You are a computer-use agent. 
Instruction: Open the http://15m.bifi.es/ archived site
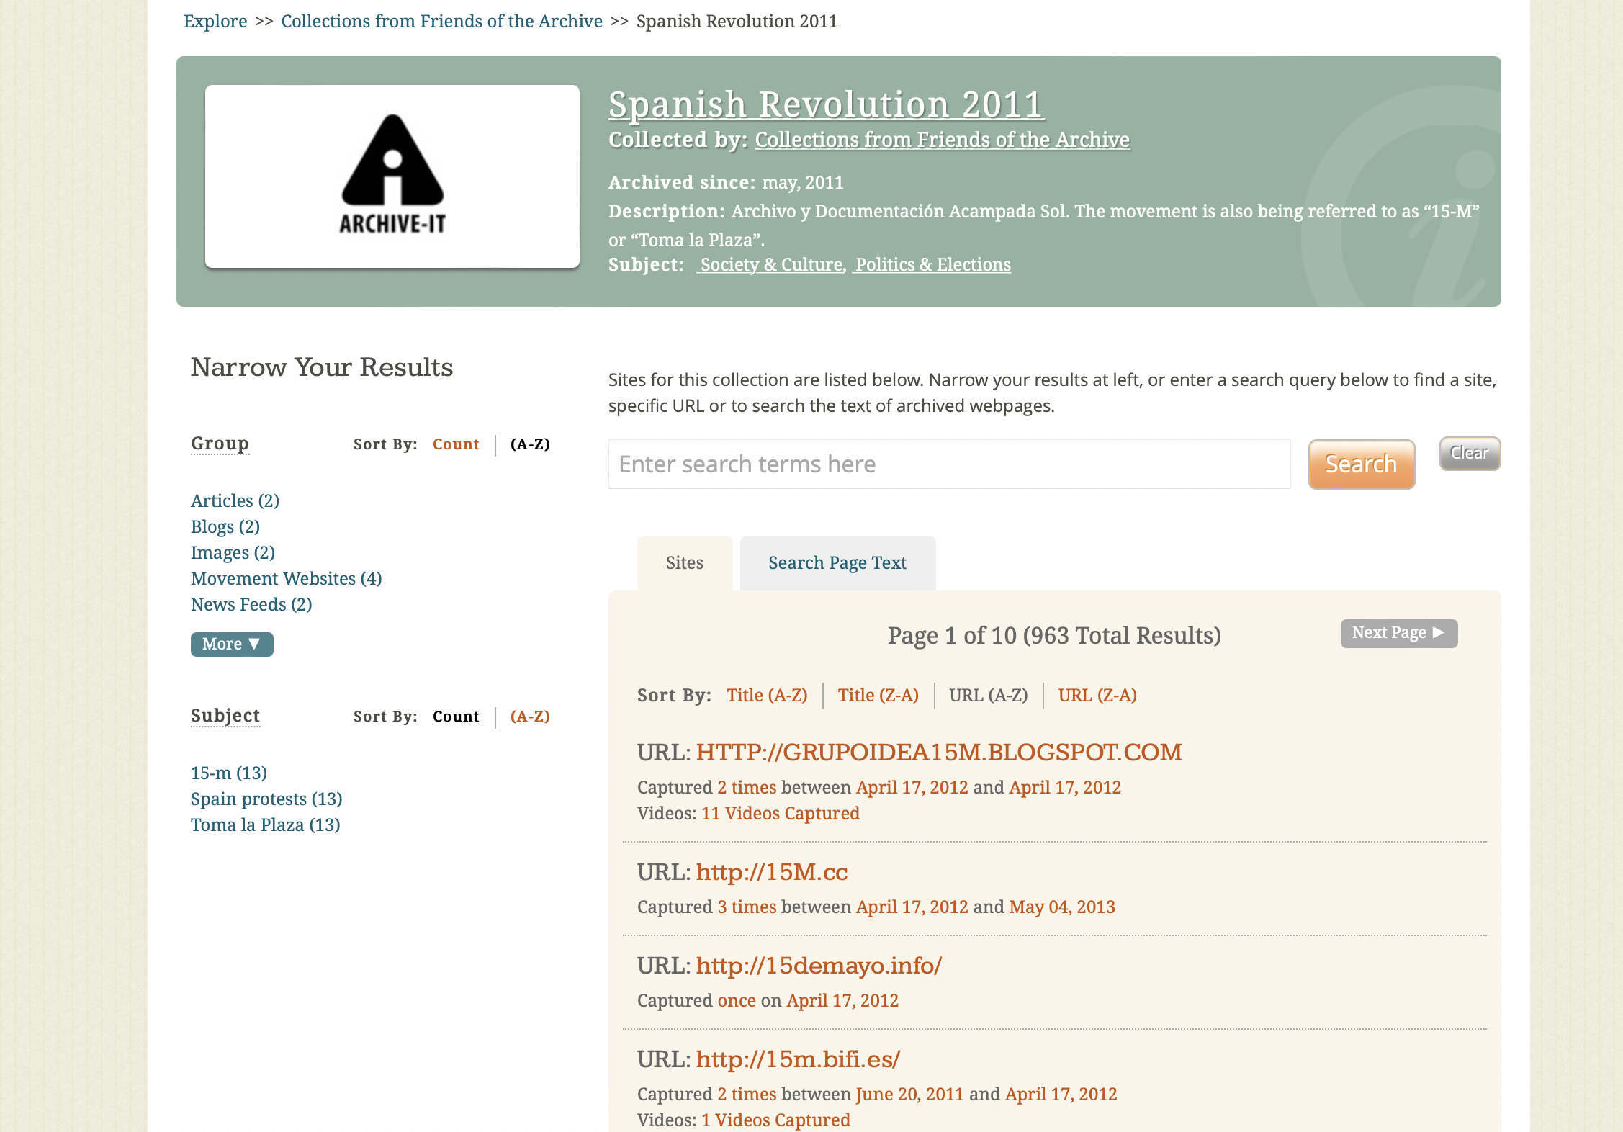click(x=798, y=1059)
